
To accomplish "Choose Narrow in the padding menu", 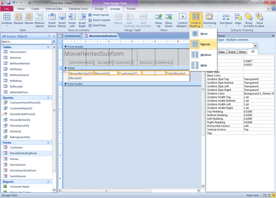I will pyautogui.click(x=203, y=44).
